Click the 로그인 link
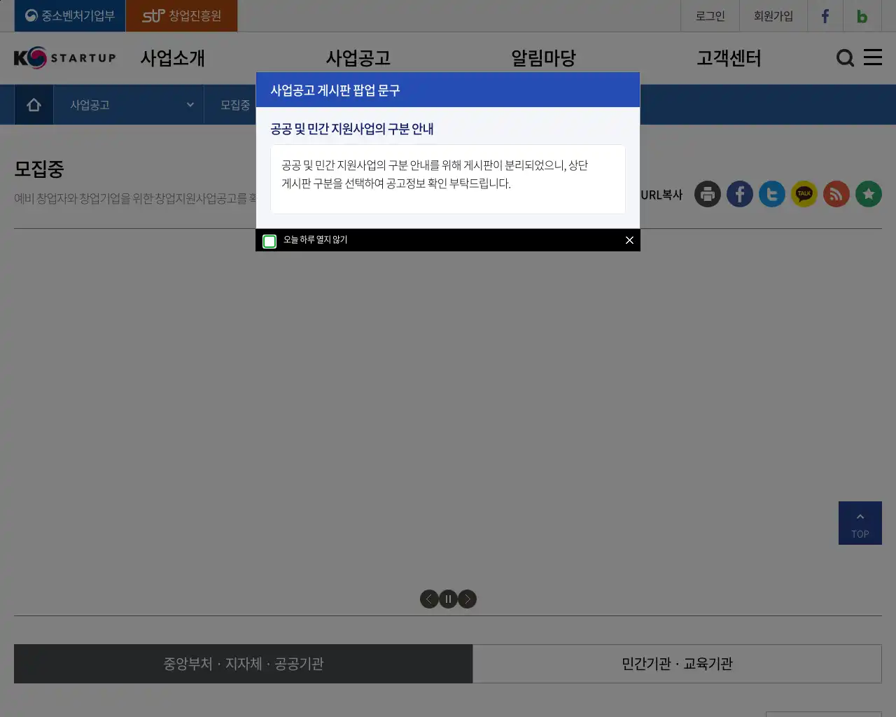Image resolution: width=896 pixels, height=717 pixels. pos(710,15)
